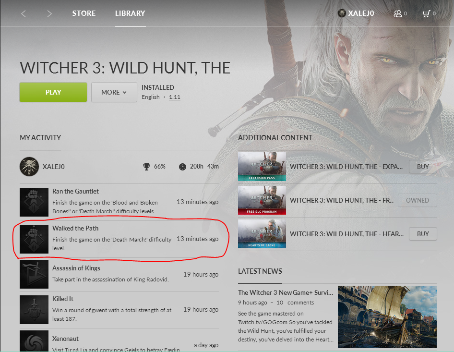
Task: Open the Assassin of Kings achievement icon
Action: pyautogui.click(x=34, y=274)
